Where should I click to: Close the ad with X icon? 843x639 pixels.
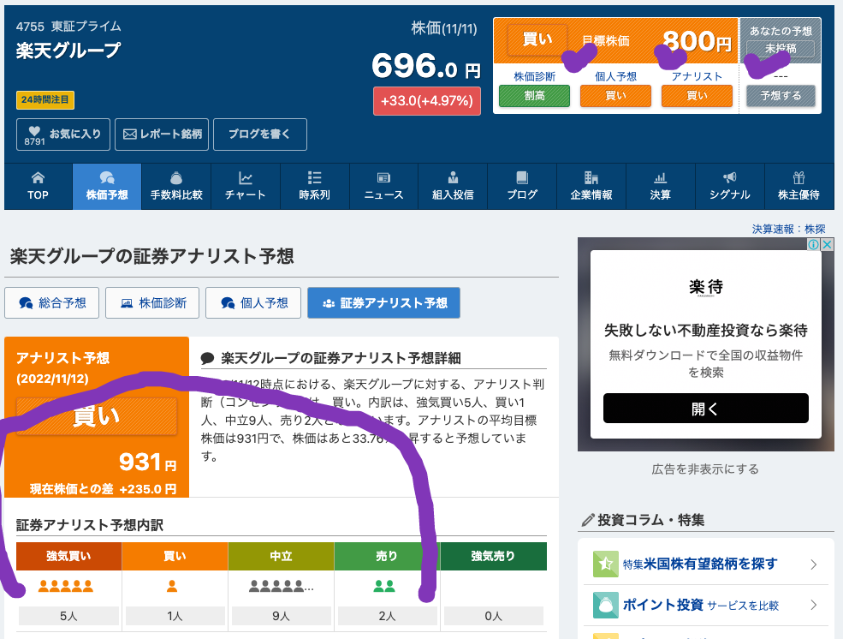pos(827,245)
